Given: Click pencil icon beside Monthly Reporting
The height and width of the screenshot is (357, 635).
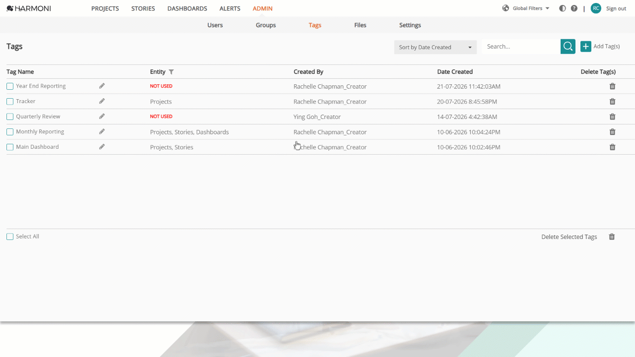Looking at the screenshot, I should [x=102, y=131].
